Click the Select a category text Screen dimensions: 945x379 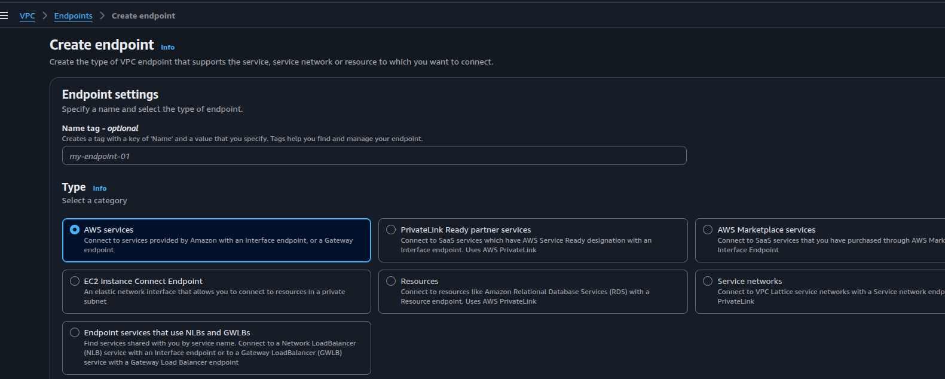click(94, 201)
